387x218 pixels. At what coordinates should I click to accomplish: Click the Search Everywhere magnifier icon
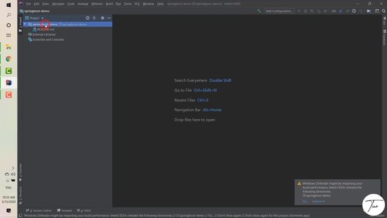pos(384,11)
